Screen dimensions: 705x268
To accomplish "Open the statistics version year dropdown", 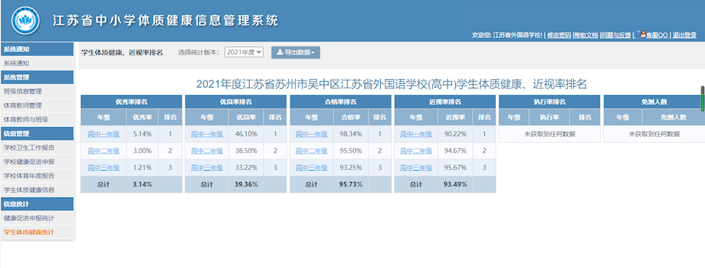I will click(244, 52).
